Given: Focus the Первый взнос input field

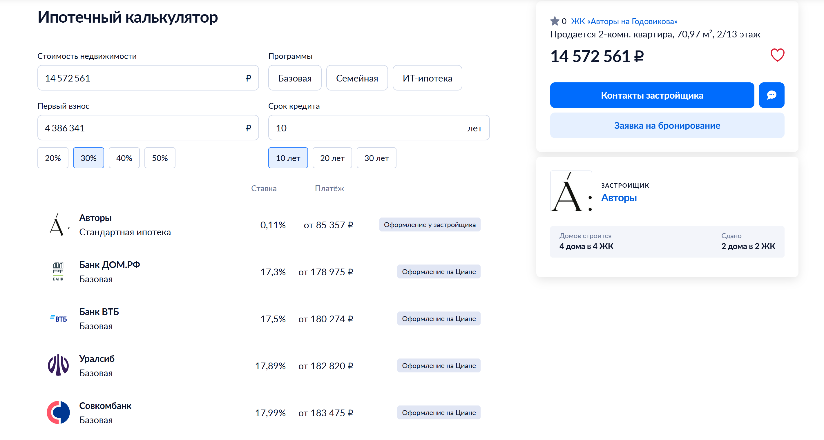Looking at the screenshot, I should pyautogui.click(x=148, y=128).
